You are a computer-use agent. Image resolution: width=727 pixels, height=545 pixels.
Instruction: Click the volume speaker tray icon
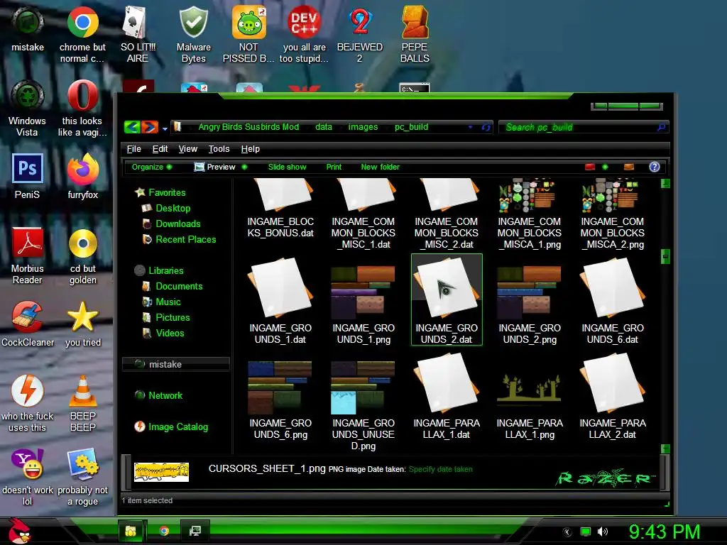(x=602, y=532)
